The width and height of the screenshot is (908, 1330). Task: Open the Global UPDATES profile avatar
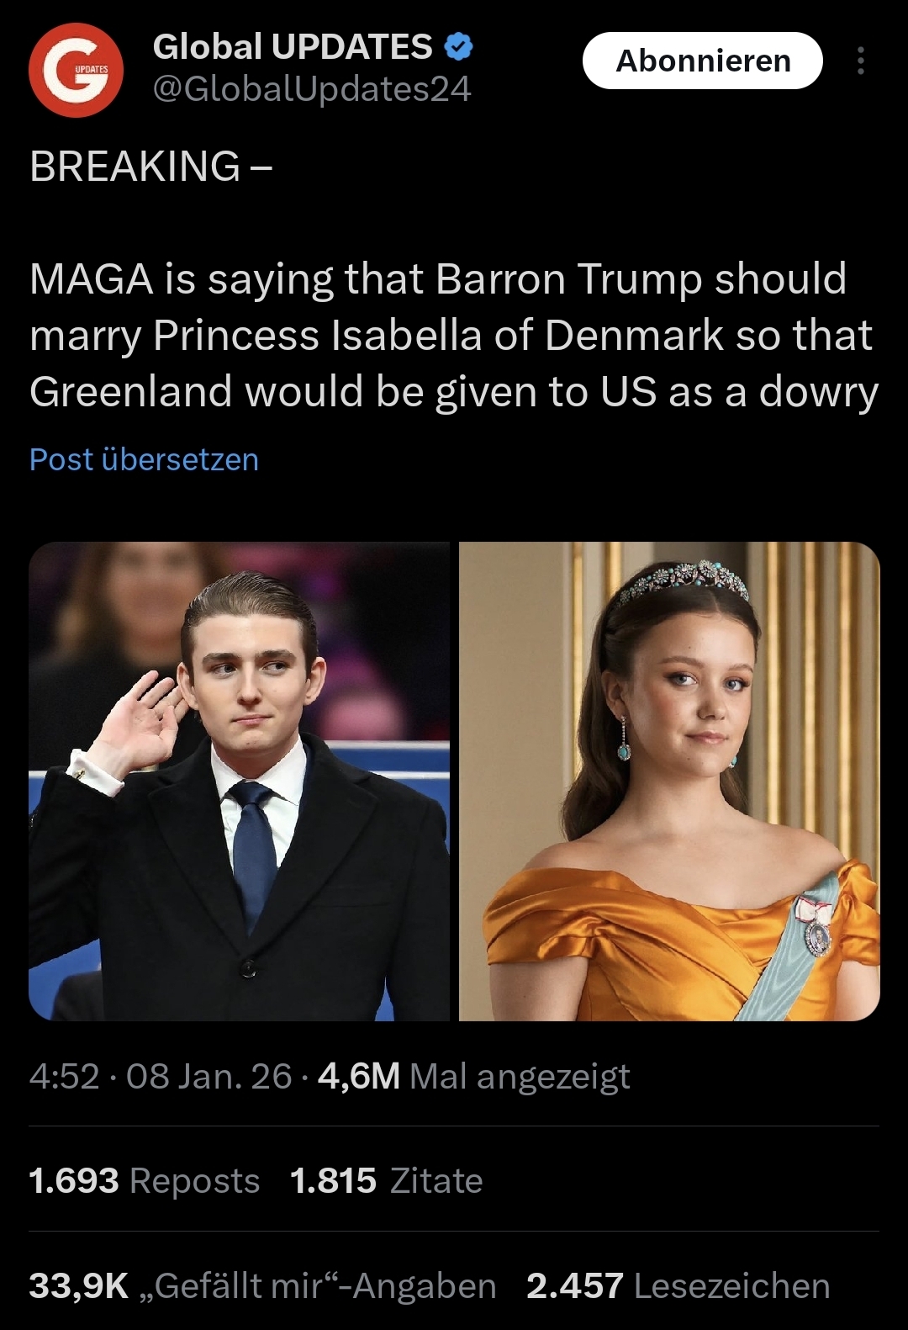[x=77, y=70]
